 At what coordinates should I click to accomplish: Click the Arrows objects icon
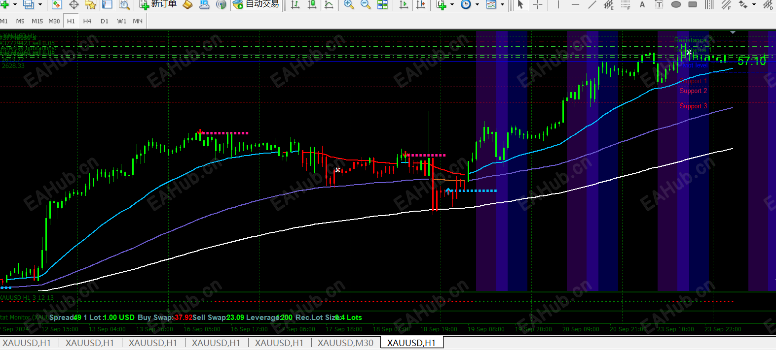tap(743, 4)
